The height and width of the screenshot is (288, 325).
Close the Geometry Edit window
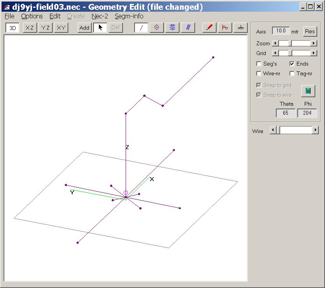click(x=319, y=7)
